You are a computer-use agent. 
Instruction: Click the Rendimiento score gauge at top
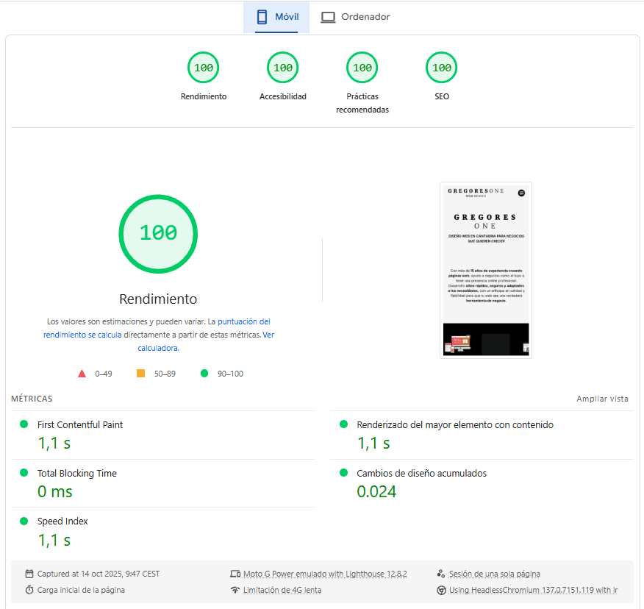pyautogui.click(x=204, y=68)
